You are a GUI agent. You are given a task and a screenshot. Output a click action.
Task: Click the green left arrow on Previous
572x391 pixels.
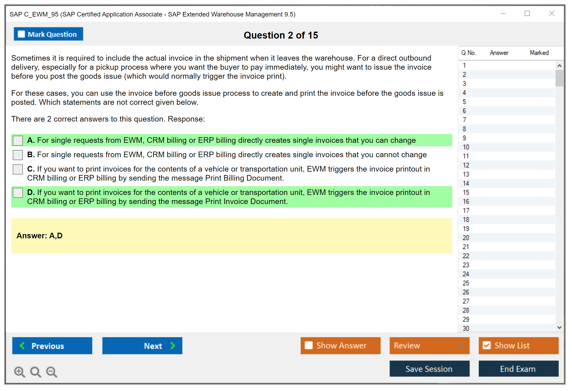coord(22,346)
